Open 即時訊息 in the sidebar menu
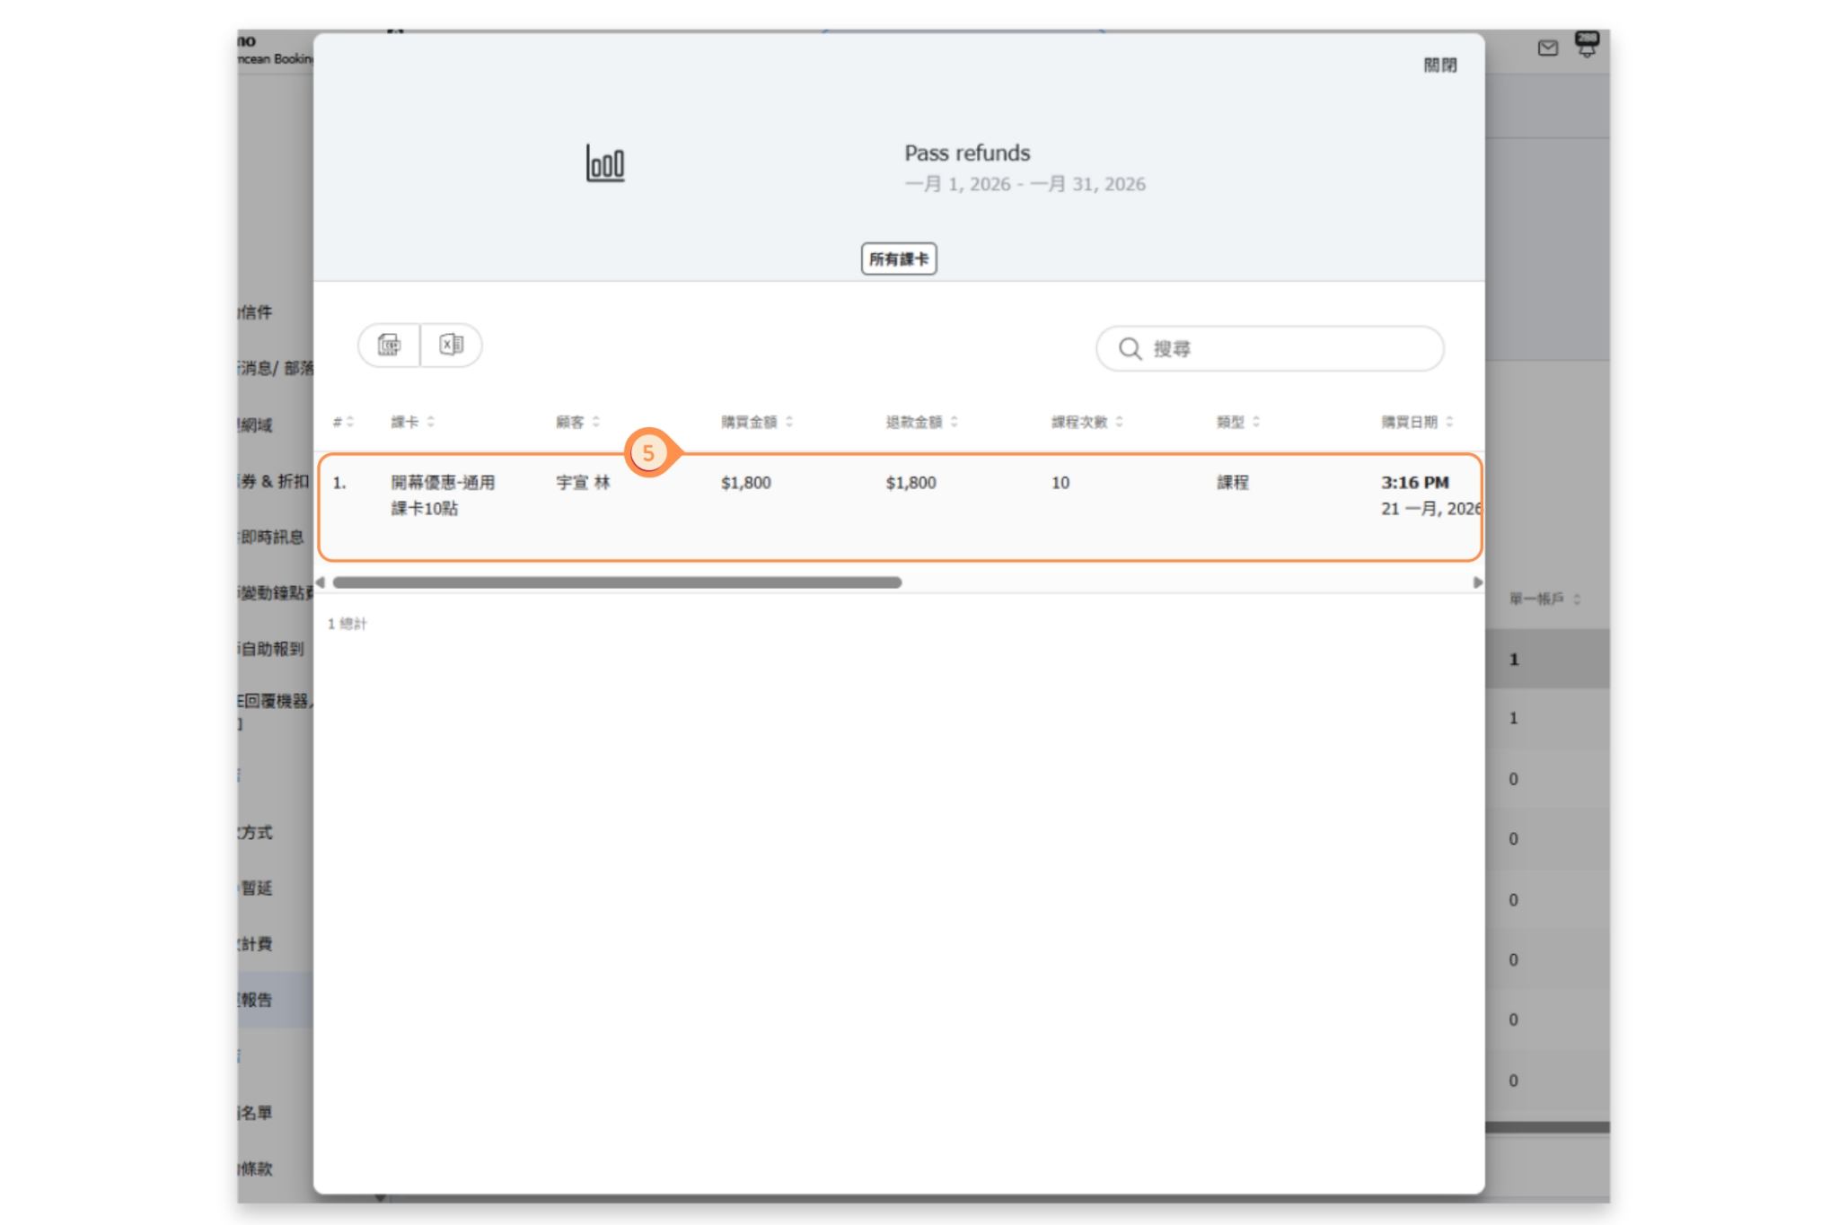Screen dimensions: 1839x1225 pyautogui.click(x=273, y=537)
